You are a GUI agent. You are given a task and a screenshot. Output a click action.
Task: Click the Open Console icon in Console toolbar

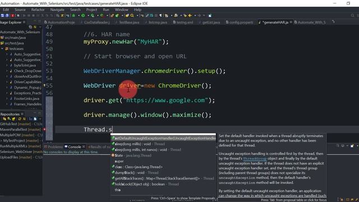coord(352,146)
